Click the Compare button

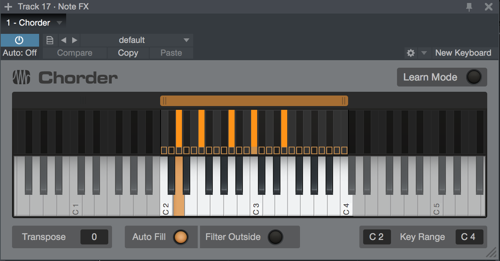click(x=75, y=53)
